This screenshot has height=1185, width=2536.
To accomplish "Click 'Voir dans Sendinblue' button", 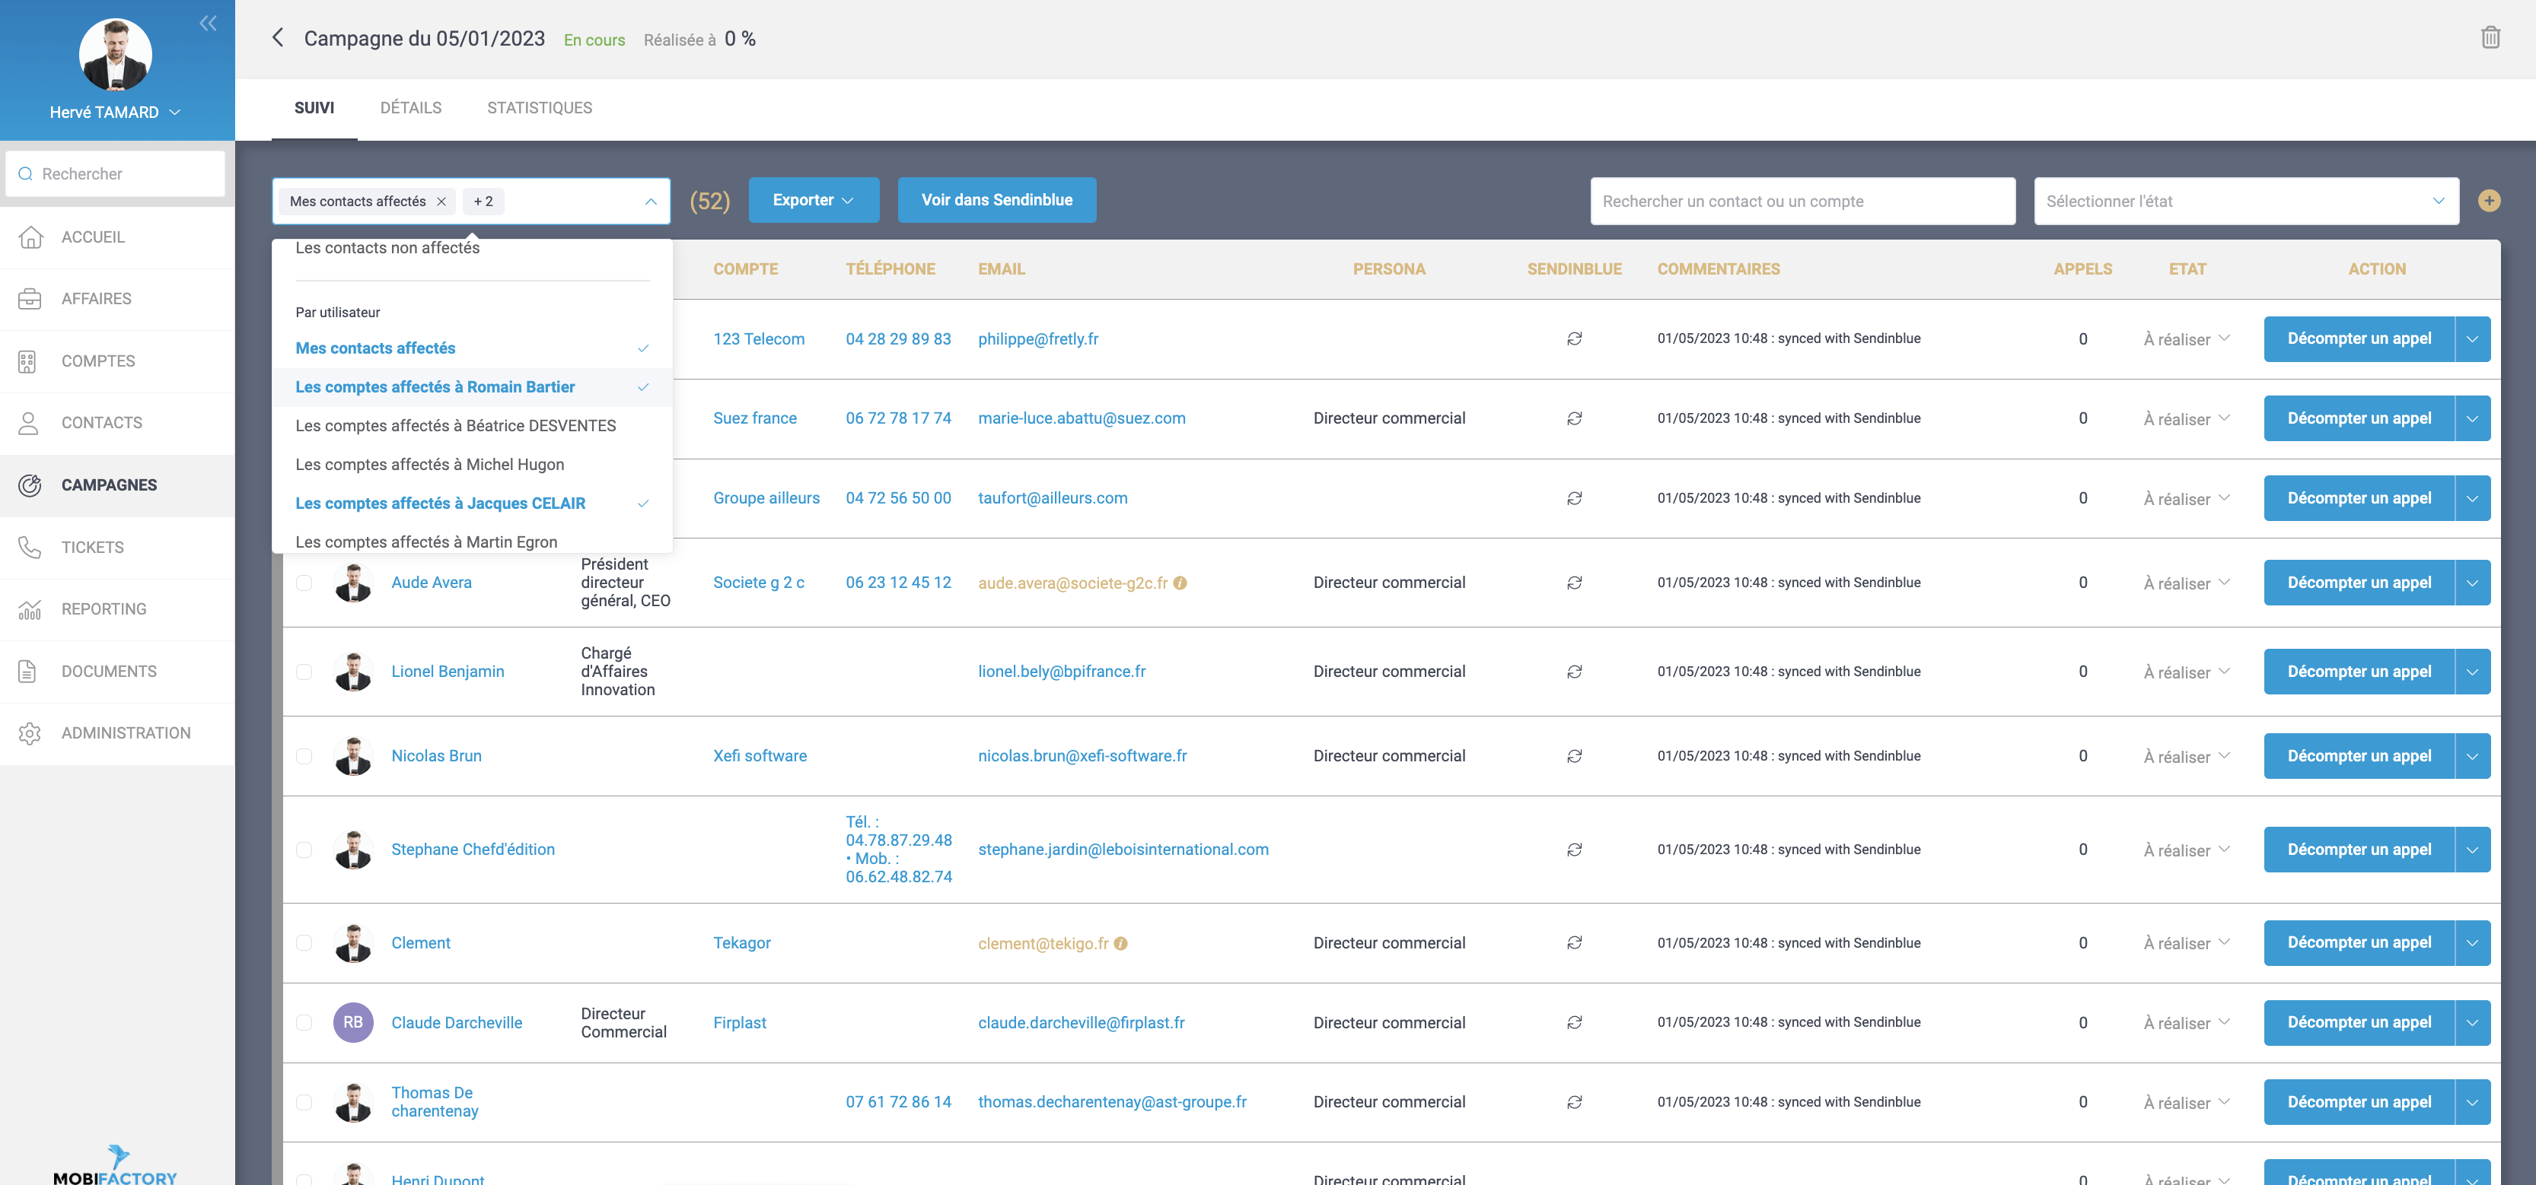I will click(x=996, y=199).
